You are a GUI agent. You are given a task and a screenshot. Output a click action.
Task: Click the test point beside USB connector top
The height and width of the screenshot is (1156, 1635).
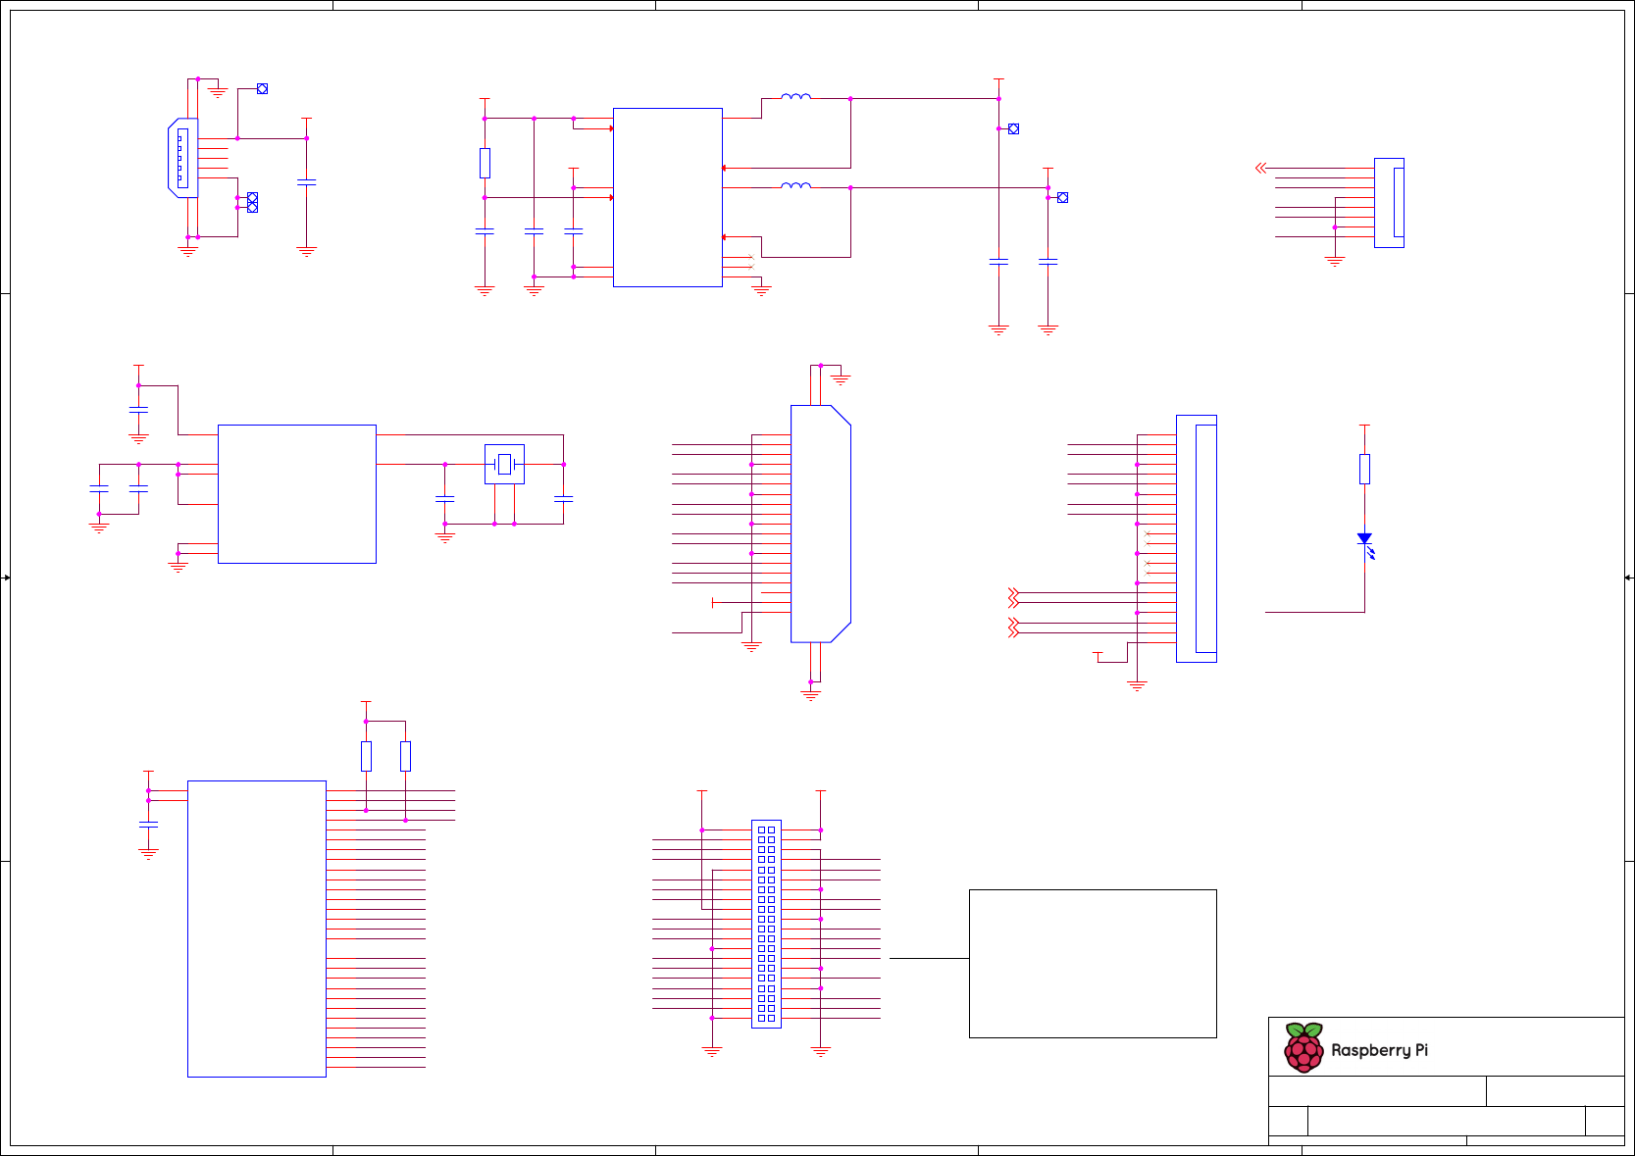point(262,89)
